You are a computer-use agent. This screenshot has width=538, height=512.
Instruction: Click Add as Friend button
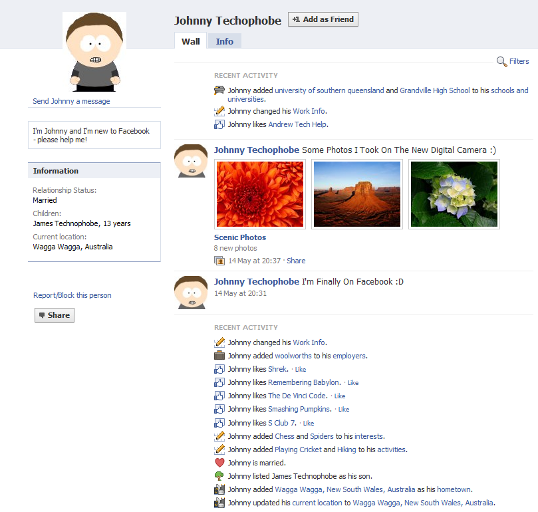point(323,19)
